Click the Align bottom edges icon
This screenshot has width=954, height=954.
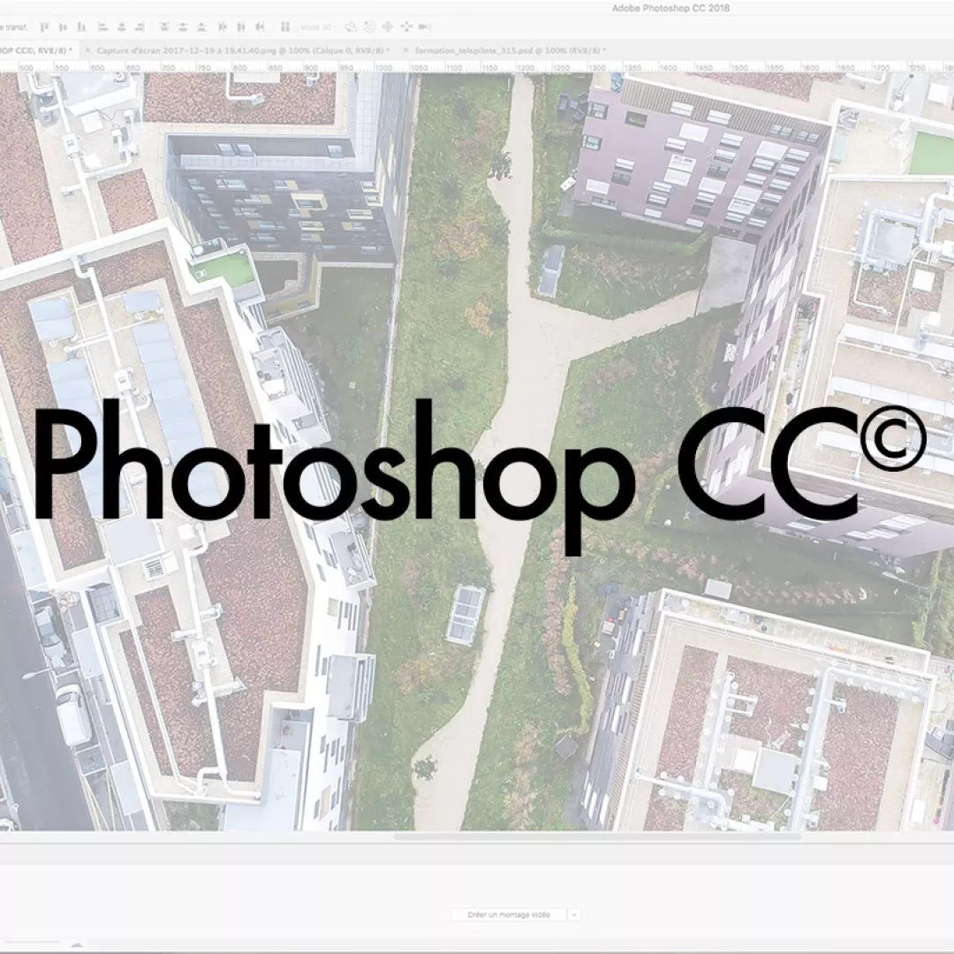[x=81, y=26]
